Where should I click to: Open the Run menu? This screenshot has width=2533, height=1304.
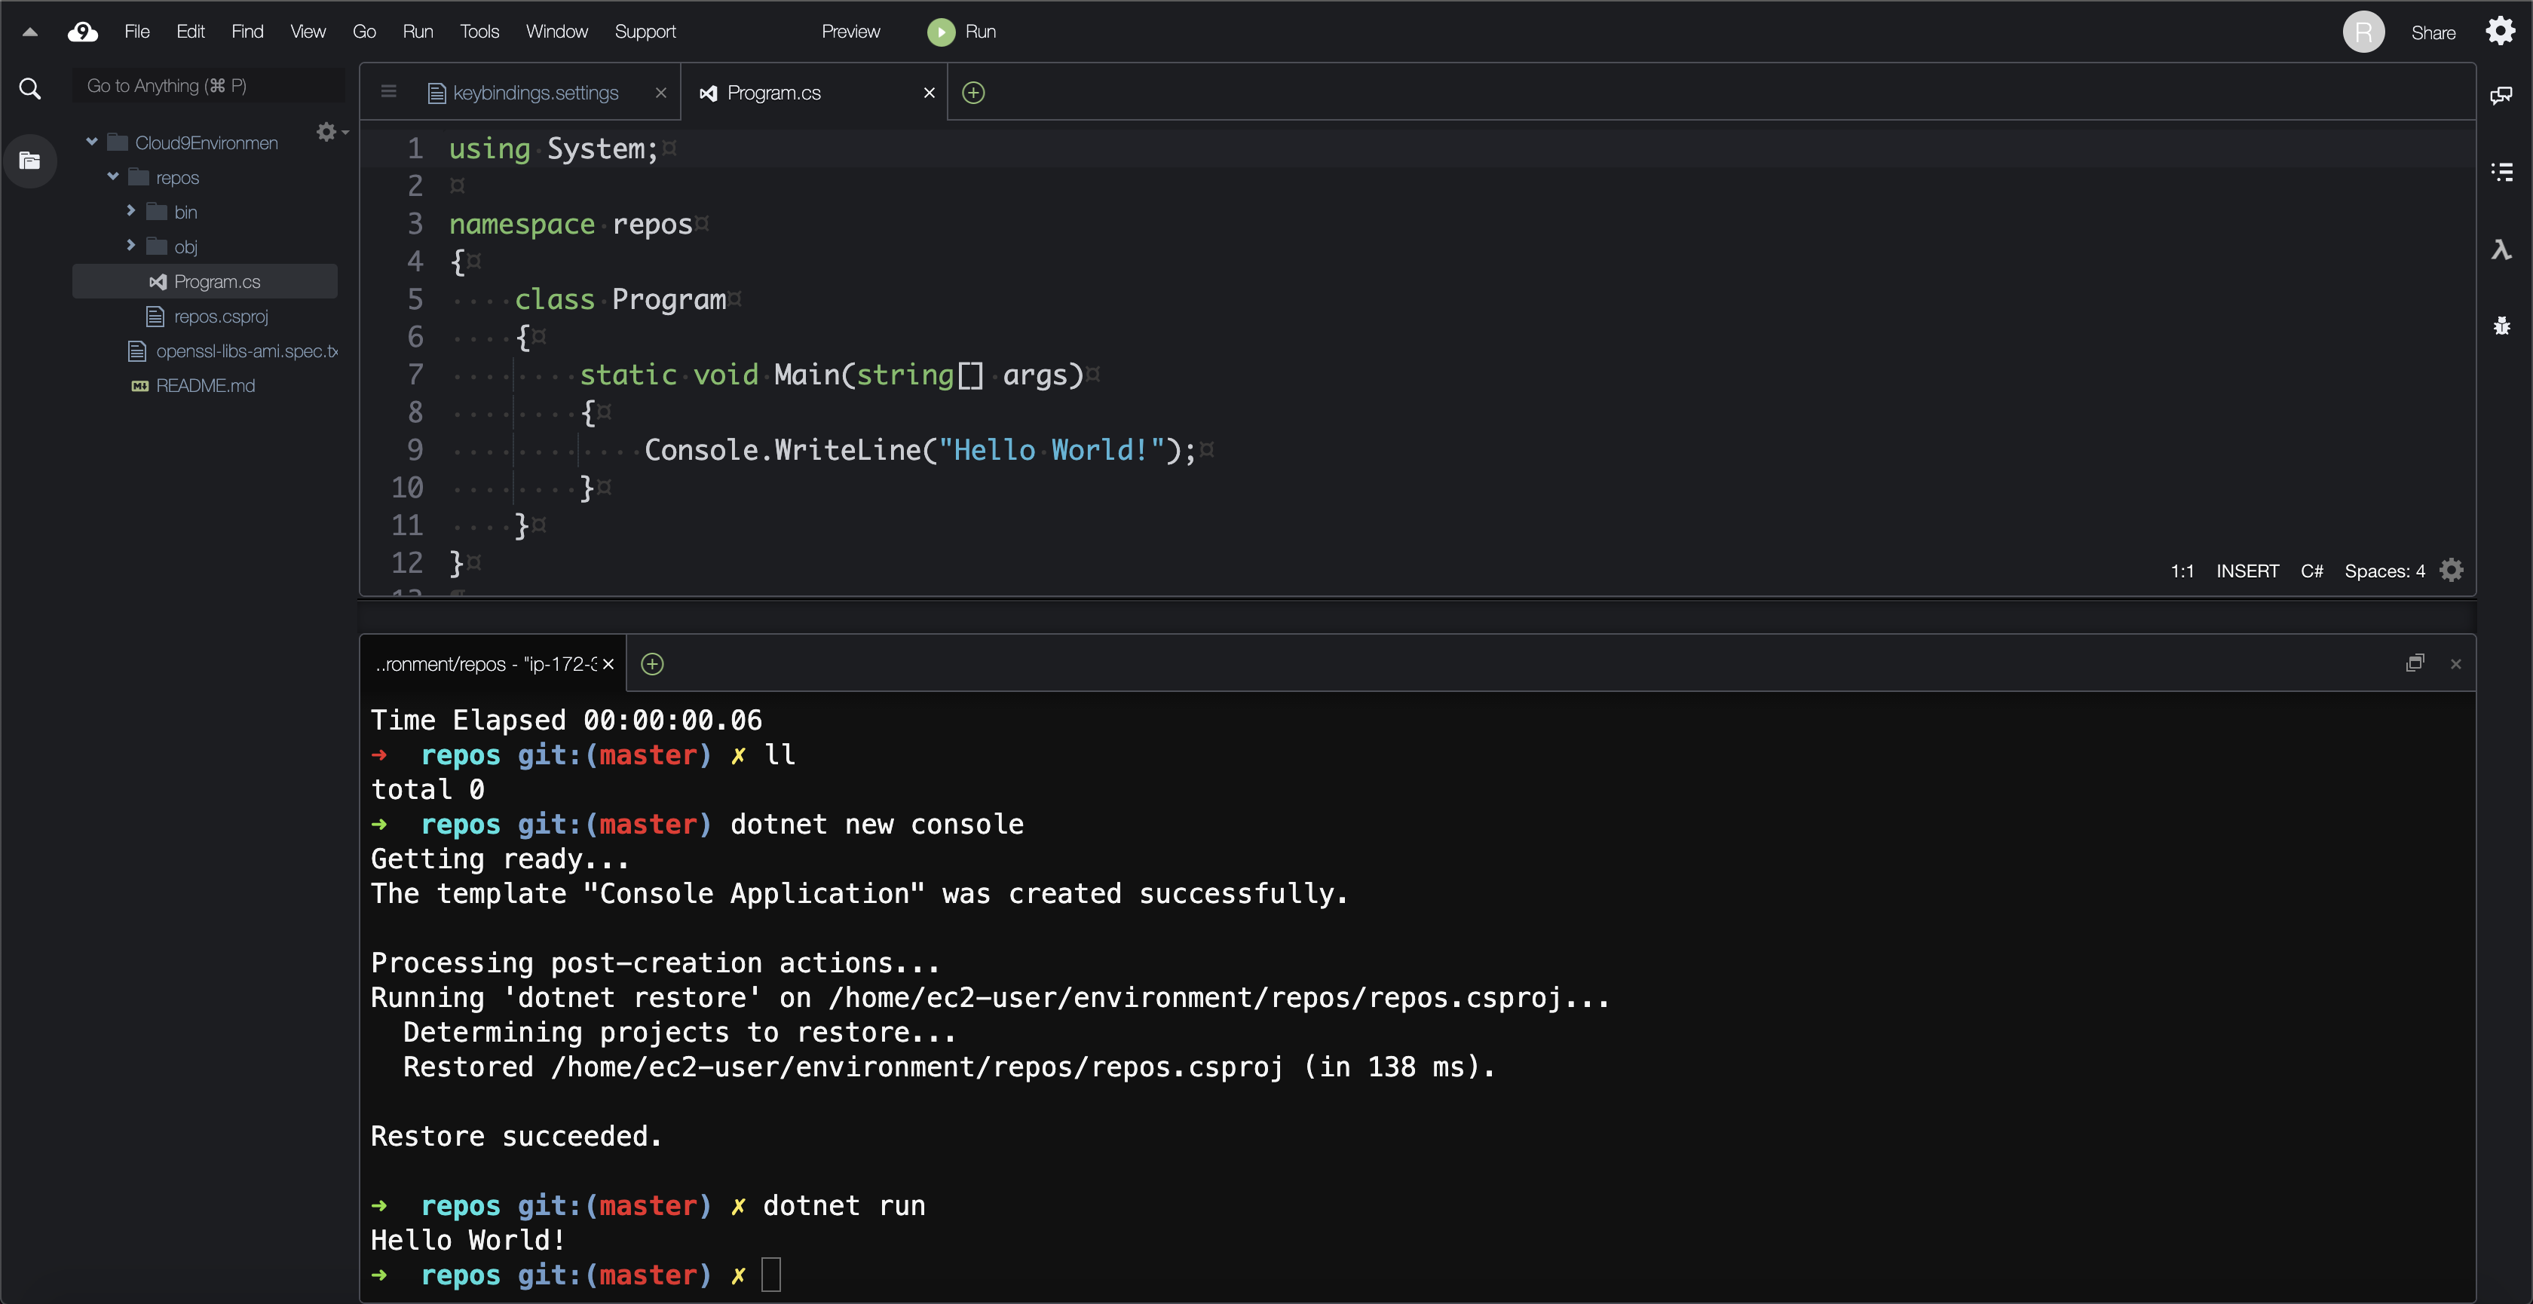coord(418,32)
